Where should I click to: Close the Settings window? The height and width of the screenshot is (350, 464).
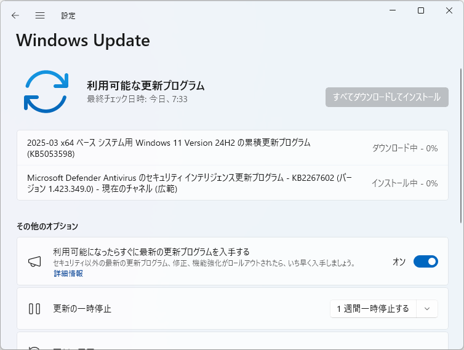tap(449, 10)
